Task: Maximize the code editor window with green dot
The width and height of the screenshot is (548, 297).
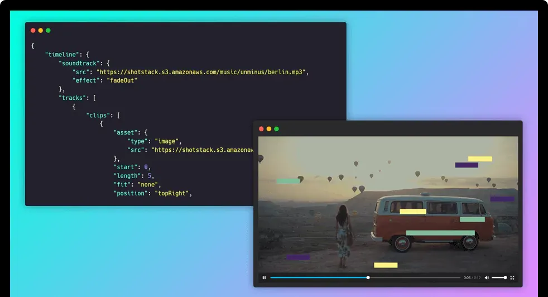Action: click(49, 30)
